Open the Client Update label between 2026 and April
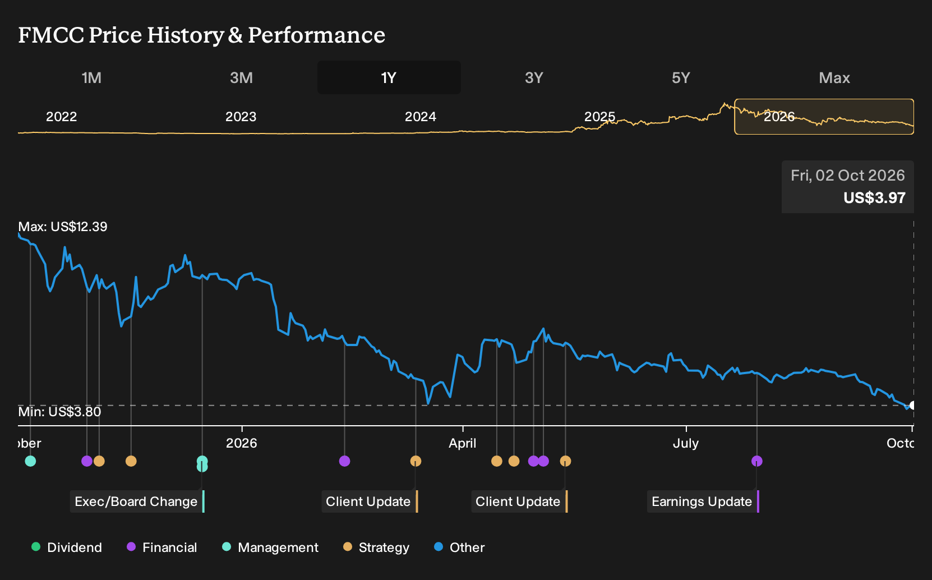The image size is (932, 580). [x=370, y=501]
